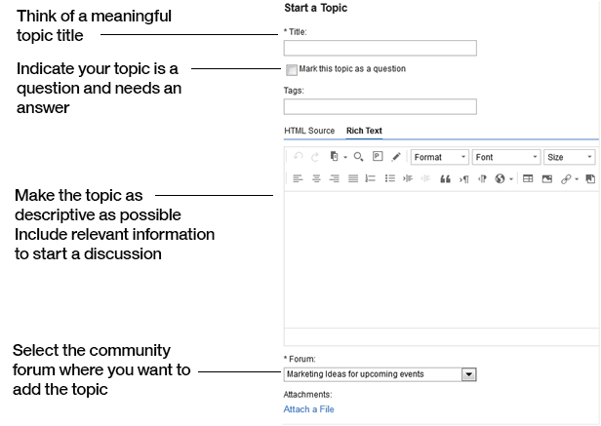Click the Paste icon in toolbar
The height and width of the screenshot is (426, 601).
pyautogui.click(x=335, y=157)
